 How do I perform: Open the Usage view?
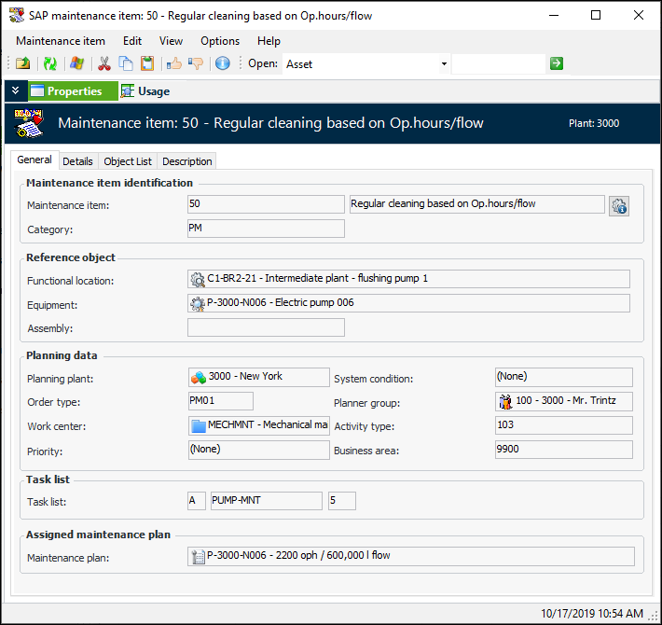click(x=145, y=91)
